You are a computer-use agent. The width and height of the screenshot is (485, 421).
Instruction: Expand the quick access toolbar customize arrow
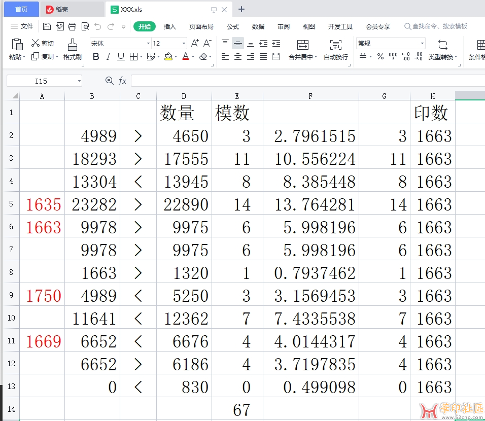point(123,26)
